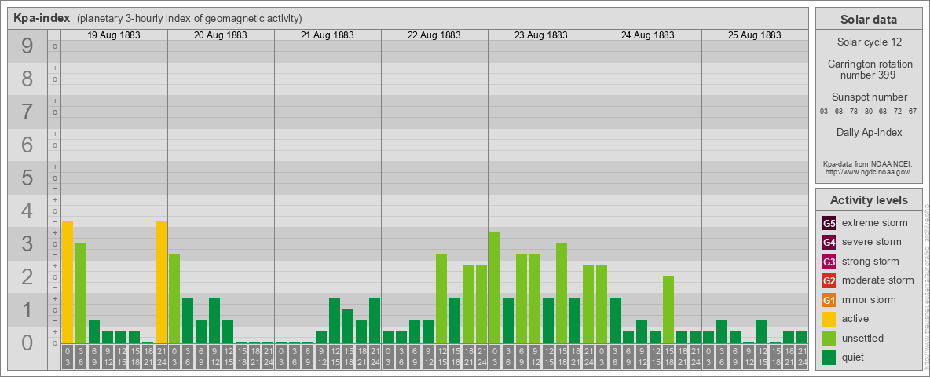Click the sunspot value 80
930x377 pixels.
868,112
